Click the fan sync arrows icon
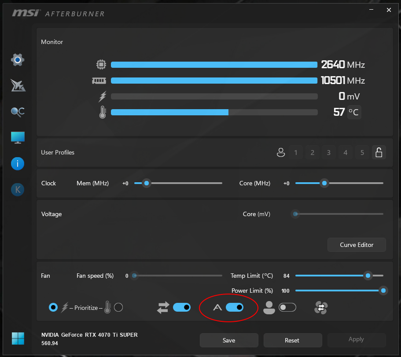 tap(163, 307)
